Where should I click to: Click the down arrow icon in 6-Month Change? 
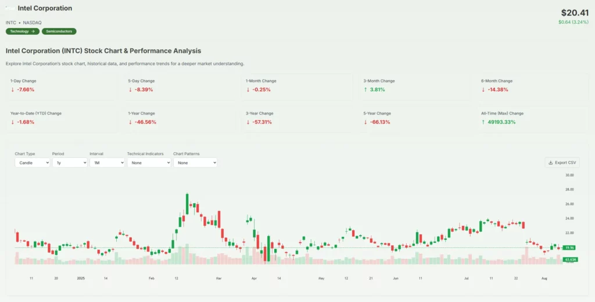click(x=483, y=89)
